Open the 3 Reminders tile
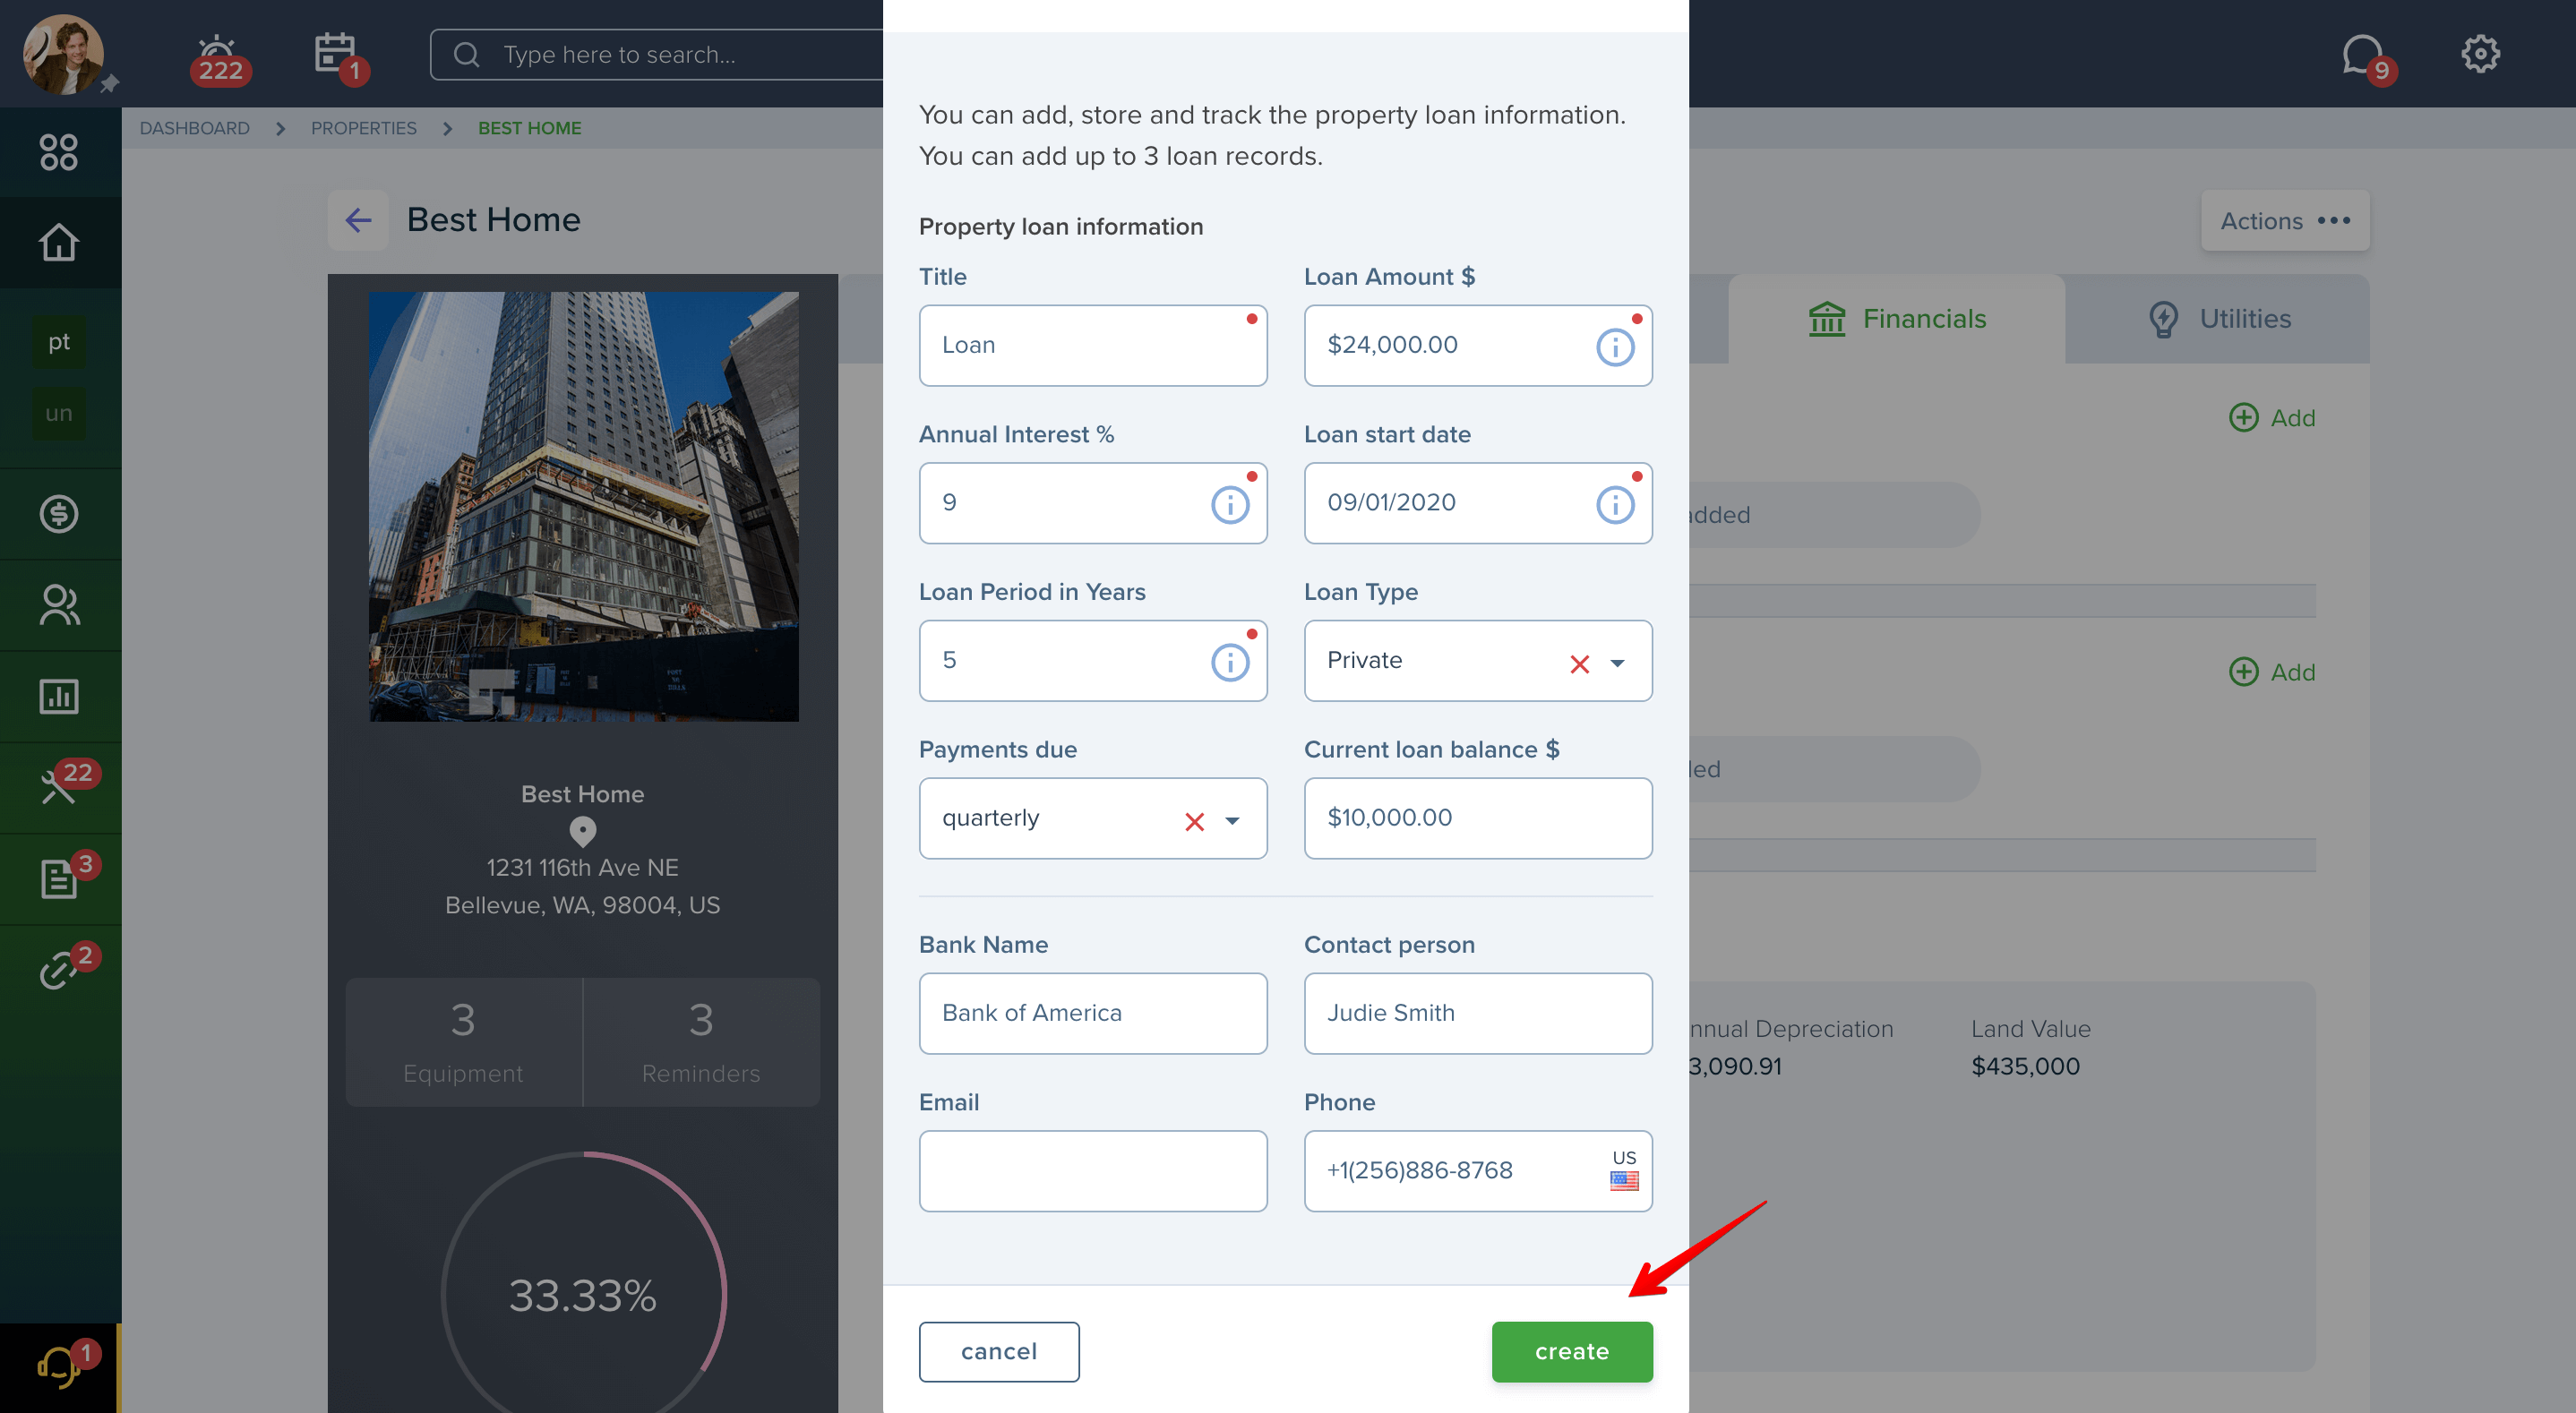2576x1413 pixels. pos(700,1042)
